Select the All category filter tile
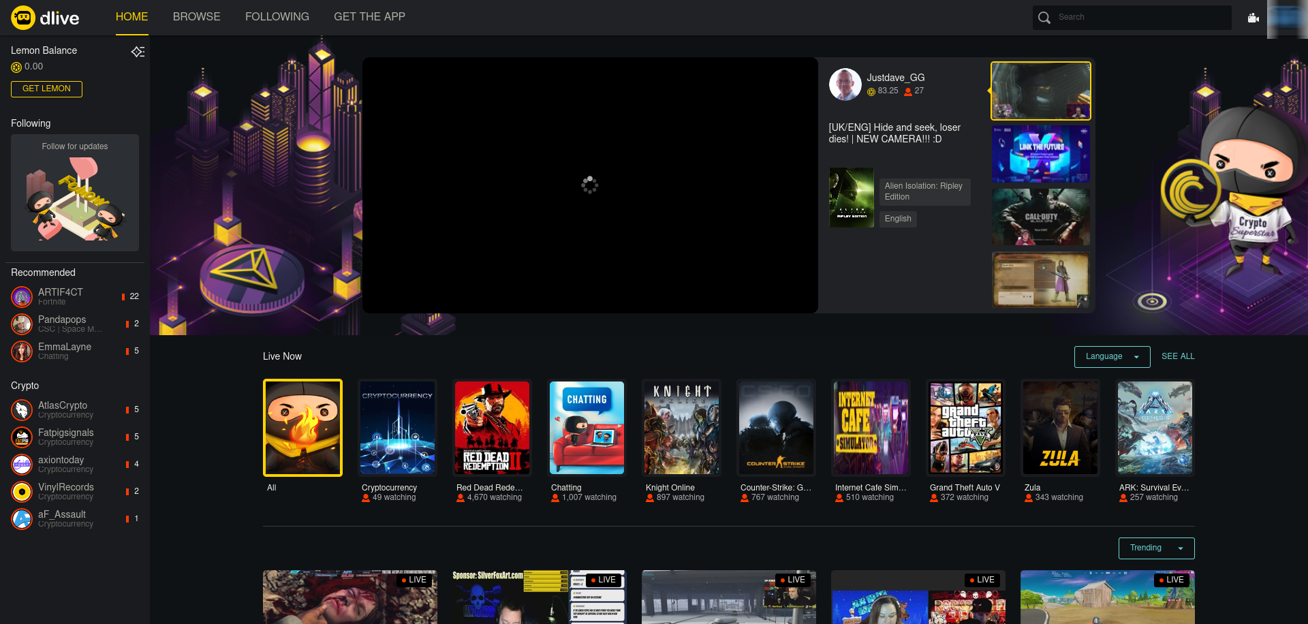The image size is (1308, 624). click(302, 428)
